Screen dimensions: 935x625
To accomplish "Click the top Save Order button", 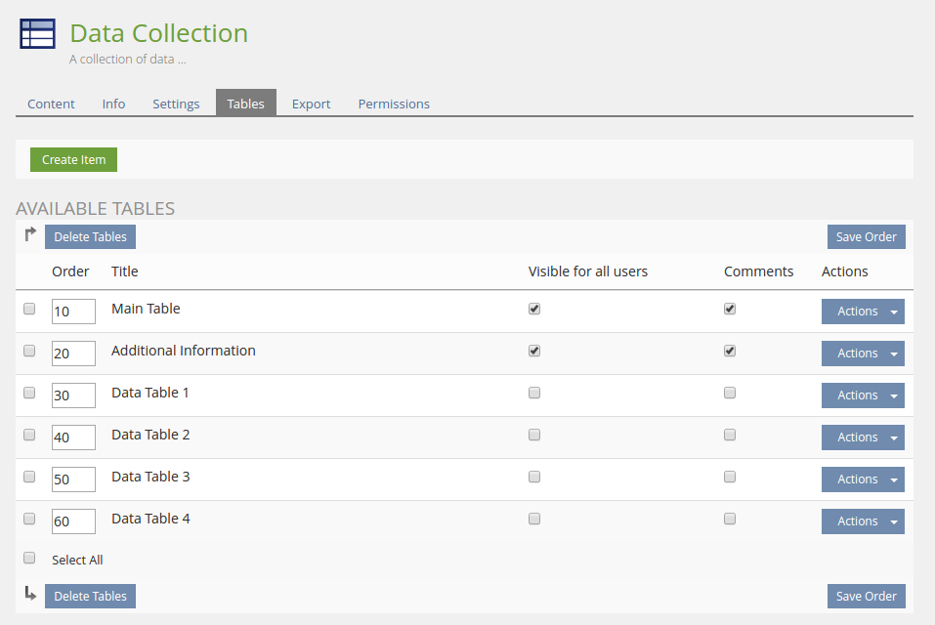I will (867, 237).
